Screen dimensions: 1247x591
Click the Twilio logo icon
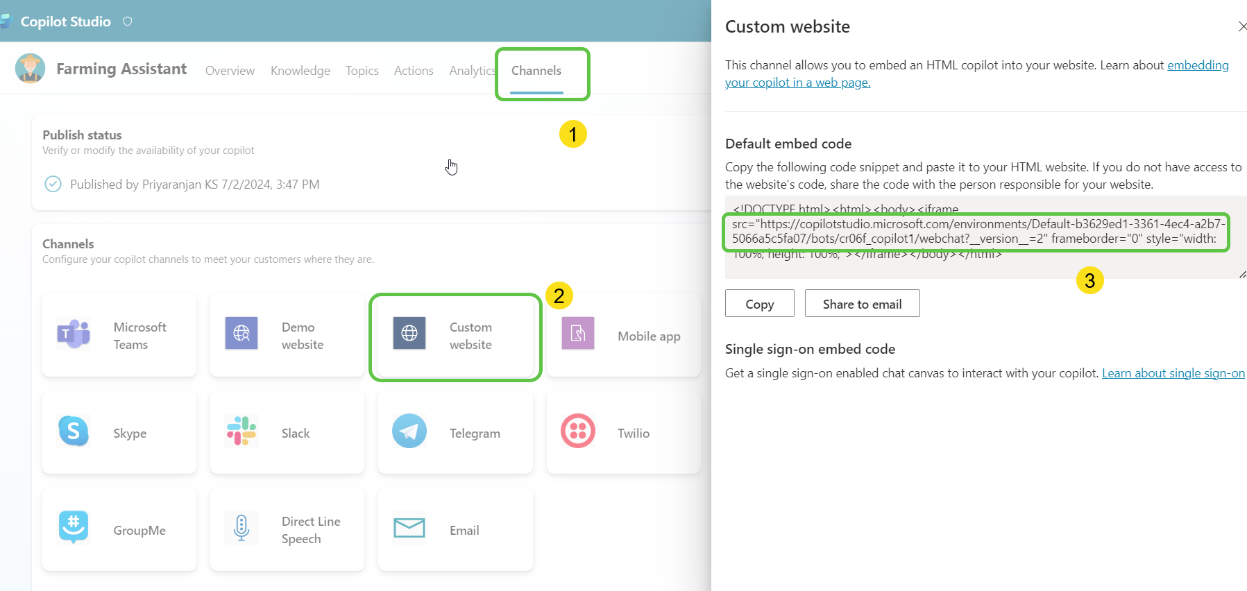coord(578,431)
